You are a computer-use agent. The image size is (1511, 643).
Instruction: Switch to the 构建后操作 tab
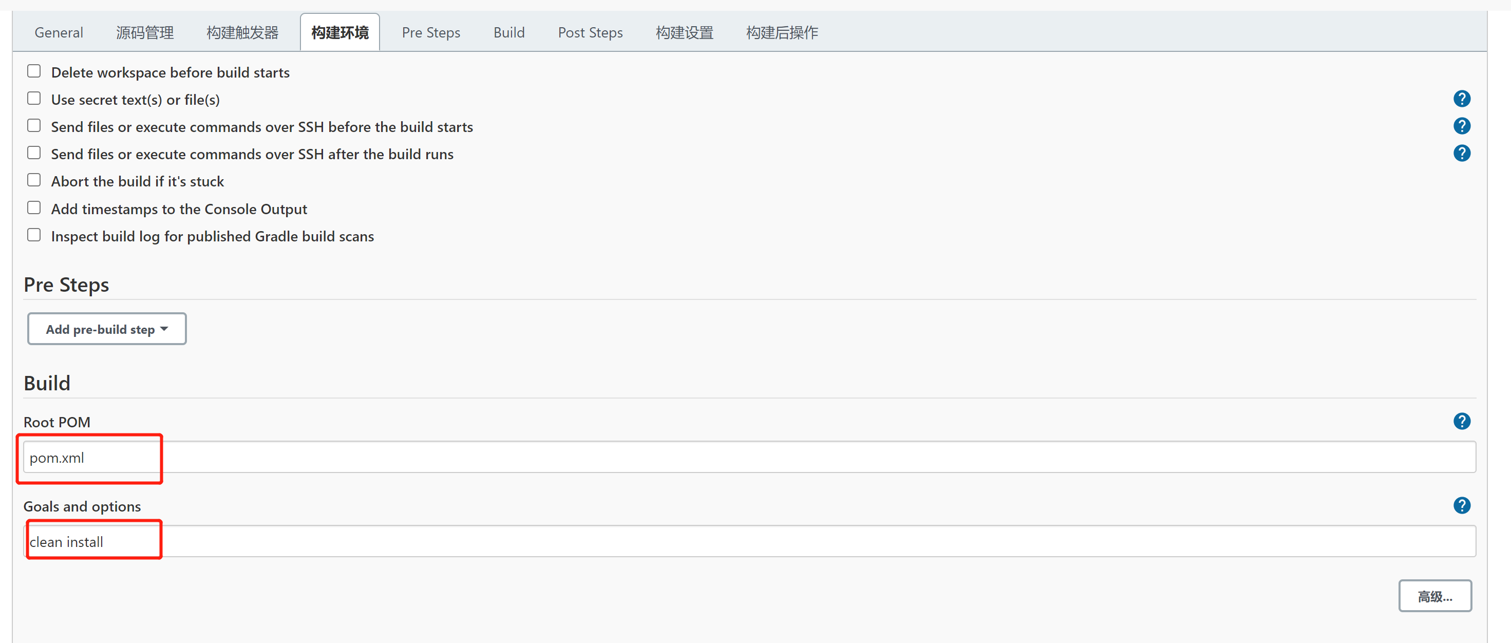tap(782, 32)
